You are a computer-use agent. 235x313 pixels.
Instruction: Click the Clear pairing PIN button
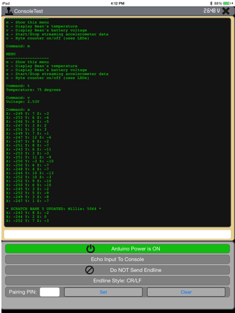tap(186, 292)
